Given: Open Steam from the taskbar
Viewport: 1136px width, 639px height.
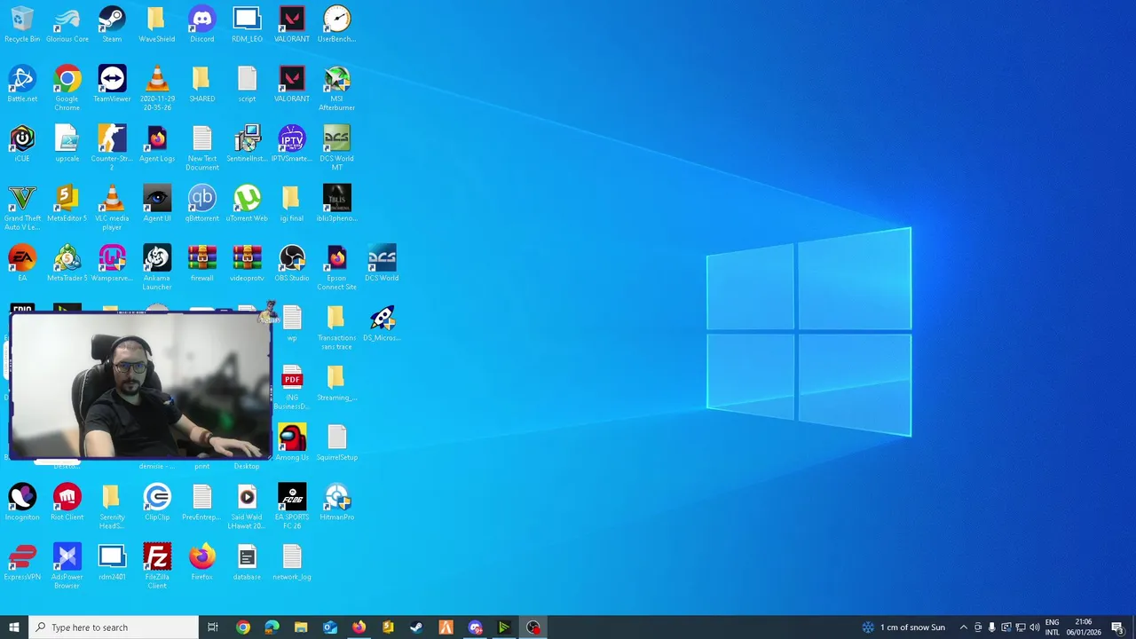Looking at the screenshot, I should pos(416,627).
